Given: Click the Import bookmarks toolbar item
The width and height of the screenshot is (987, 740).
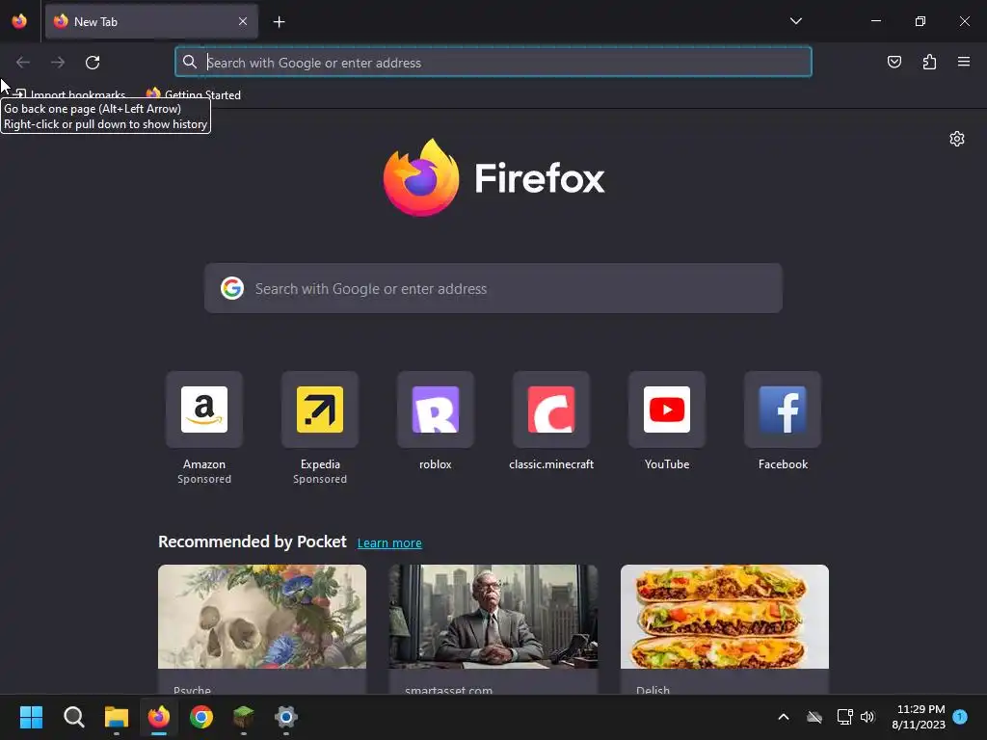Looking at the screenshot, I should click(x=69, y=95).
